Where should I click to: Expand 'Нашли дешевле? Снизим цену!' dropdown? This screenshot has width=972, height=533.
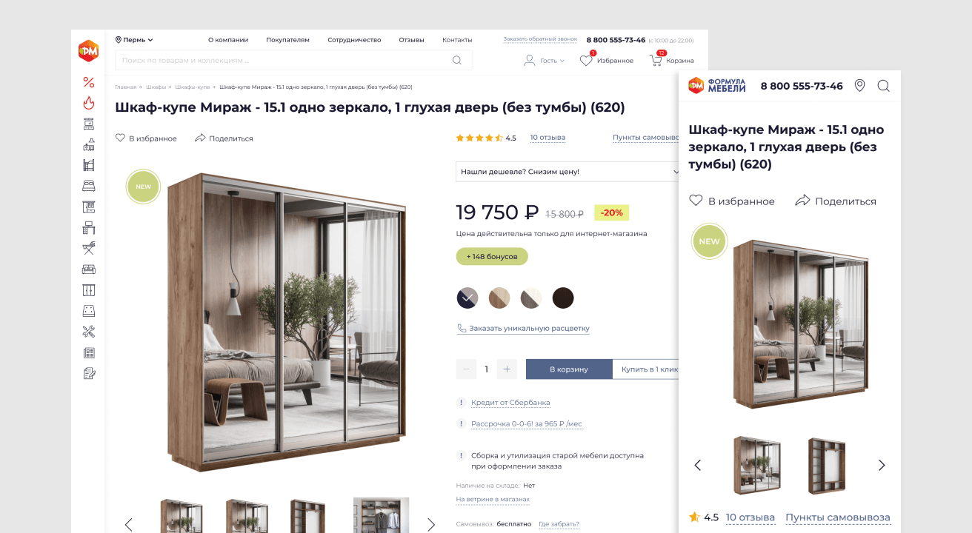[x=568, y=172]
